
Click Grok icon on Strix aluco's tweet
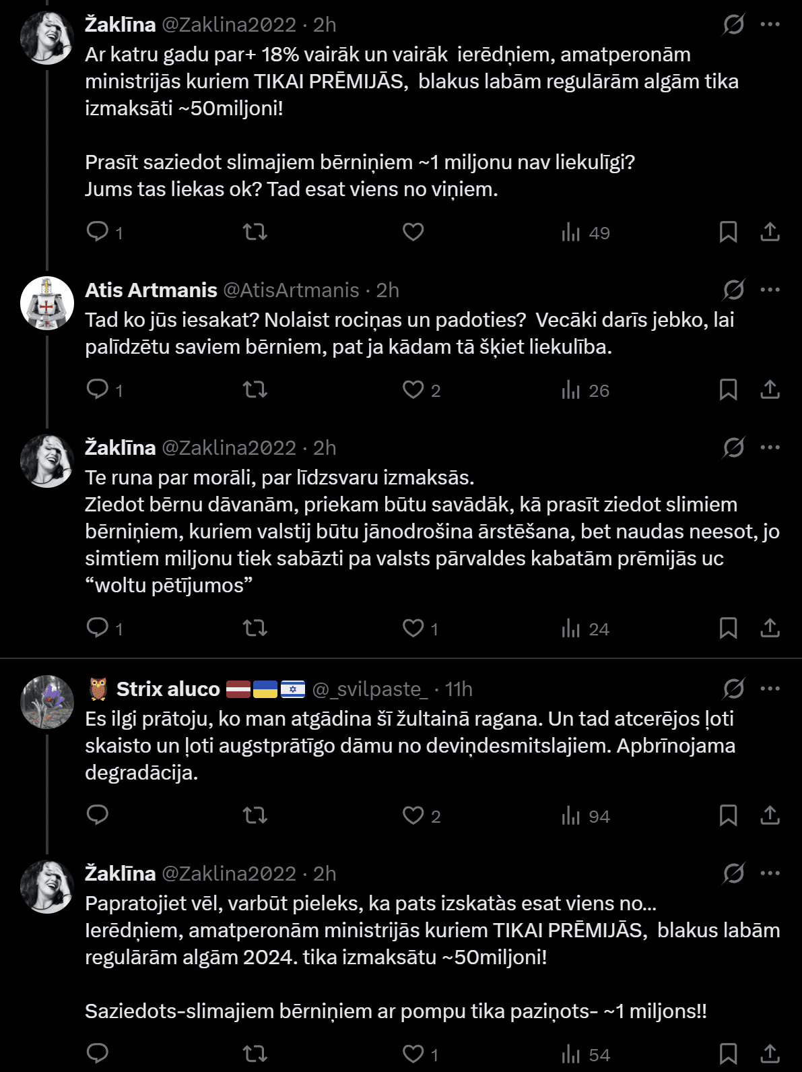(733, 689)
